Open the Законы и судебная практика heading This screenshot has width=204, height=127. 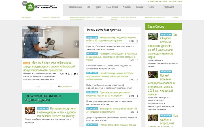coord(104,30)
